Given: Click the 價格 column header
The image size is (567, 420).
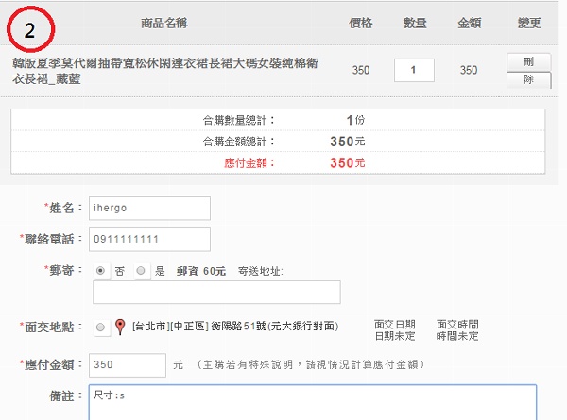Looking at the screenshot, I should [361, 23].
